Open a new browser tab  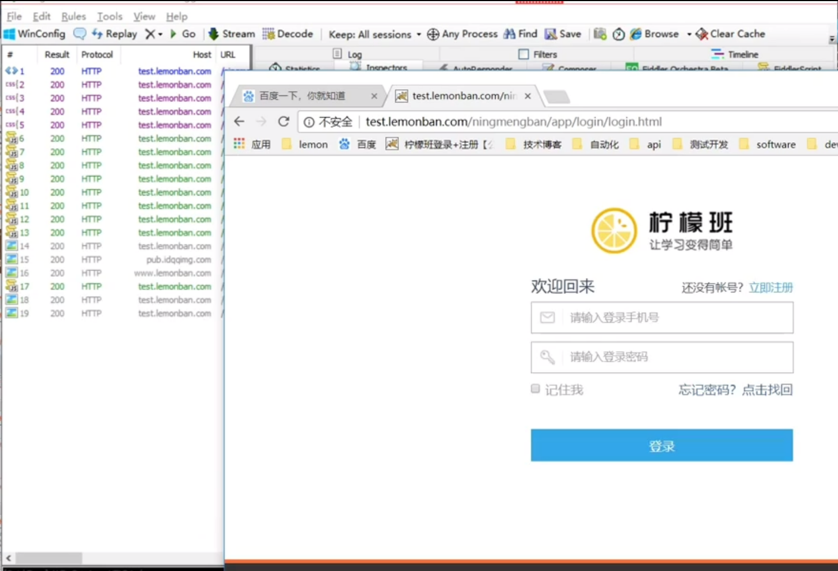tap(557, 96)
